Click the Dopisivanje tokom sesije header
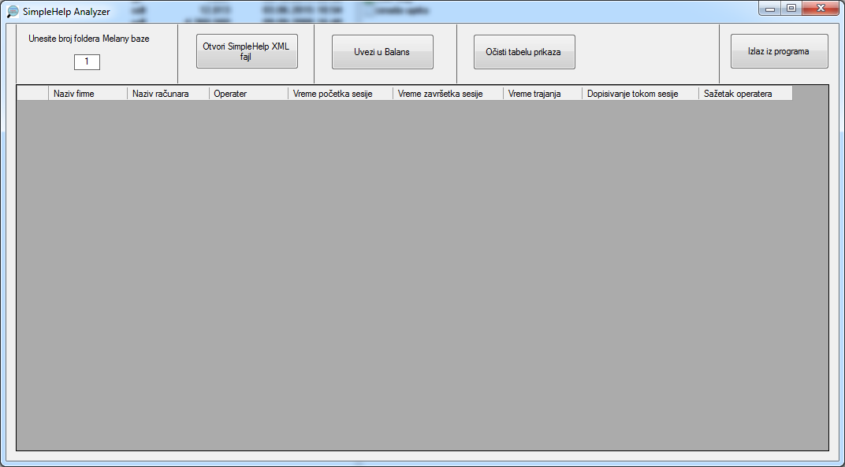This screenshot has width=845, height=467. [640, 94]
